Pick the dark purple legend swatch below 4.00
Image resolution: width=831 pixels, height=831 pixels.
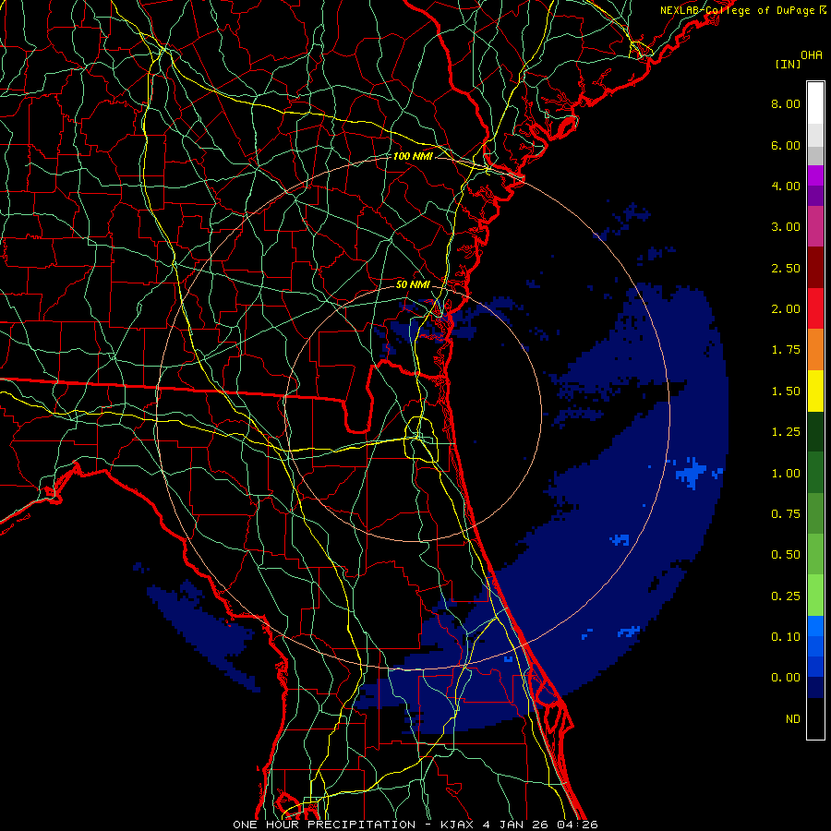click(x=815, y=196)
